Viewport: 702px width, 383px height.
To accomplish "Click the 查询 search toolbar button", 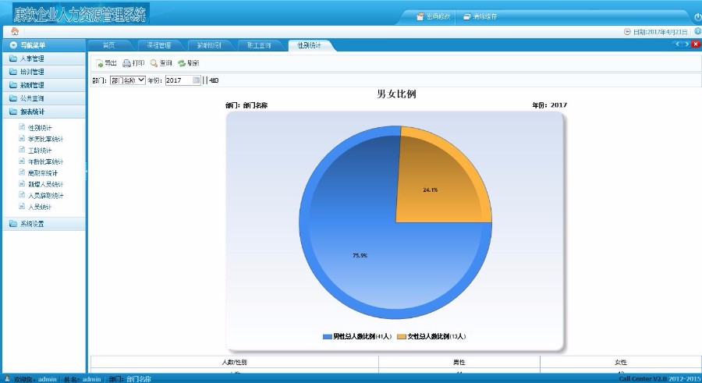I will coord(161,63).
